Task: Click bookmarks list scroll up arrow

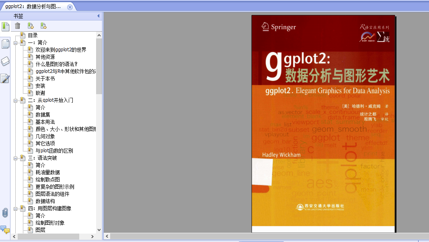Action: [99, 35]
